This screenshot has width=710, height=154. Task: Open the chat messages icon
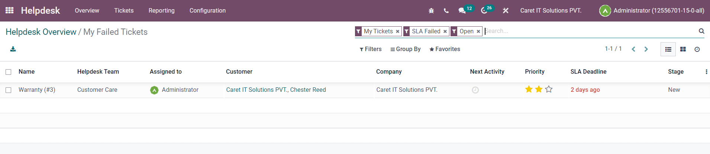[462, 11]
